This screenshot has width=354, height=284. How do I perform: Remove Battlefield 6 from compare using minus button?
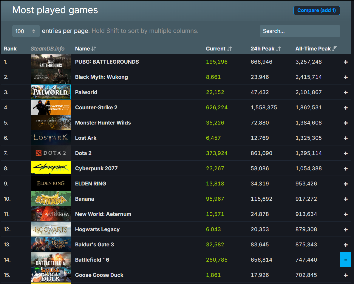pyautogui.click(x=346, y=260)
